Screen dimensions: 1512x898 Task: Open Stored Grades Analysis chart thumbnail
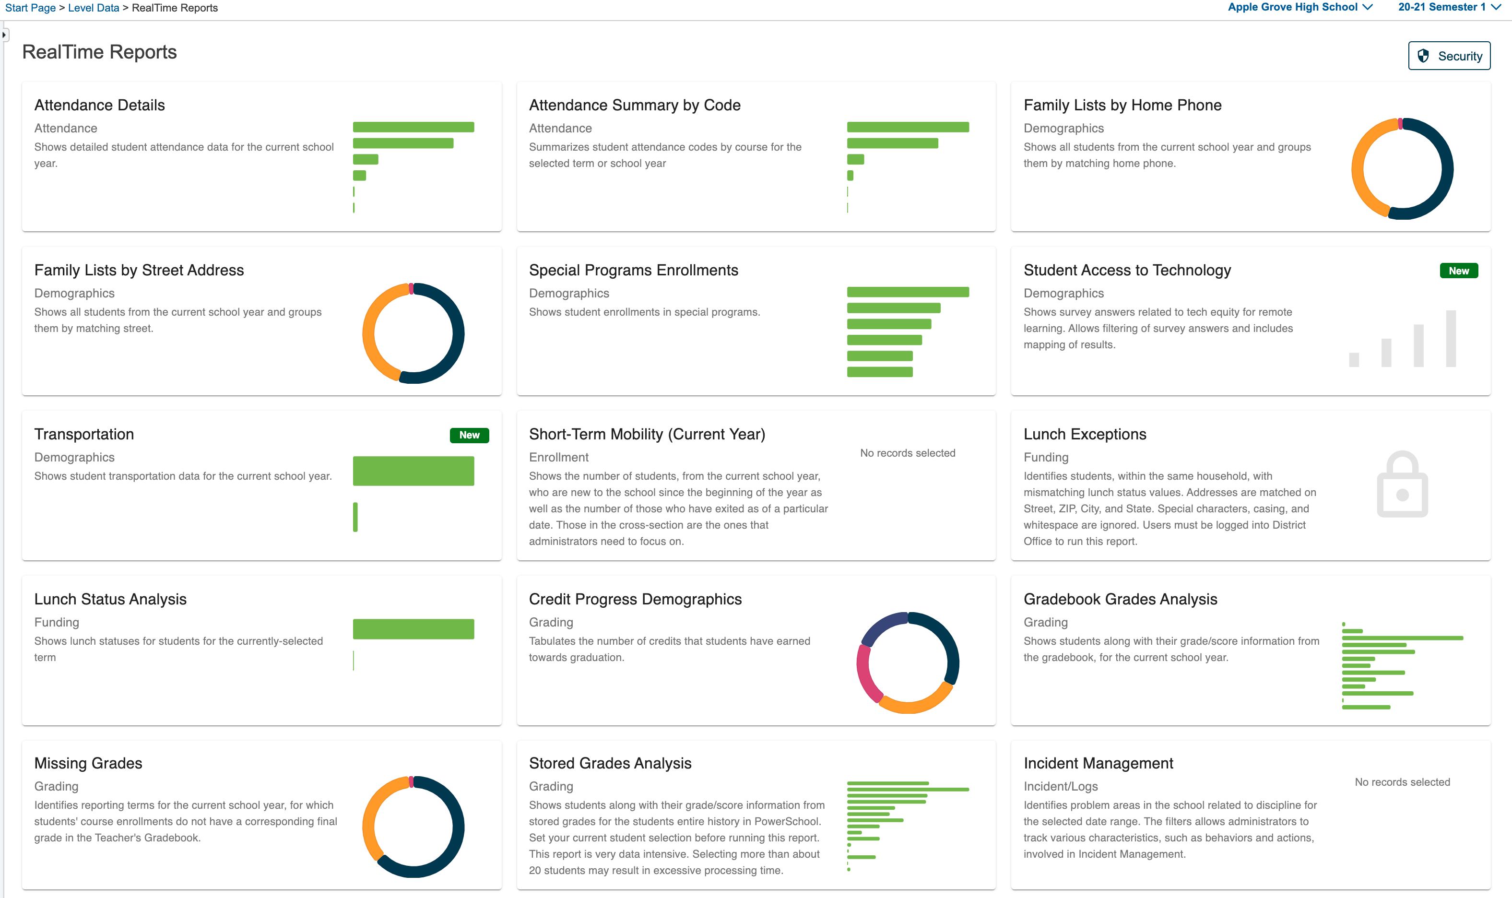(908, 826)
